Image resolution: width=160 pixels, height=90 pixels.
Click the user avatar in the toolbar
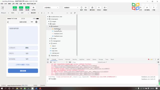point(3,8)
